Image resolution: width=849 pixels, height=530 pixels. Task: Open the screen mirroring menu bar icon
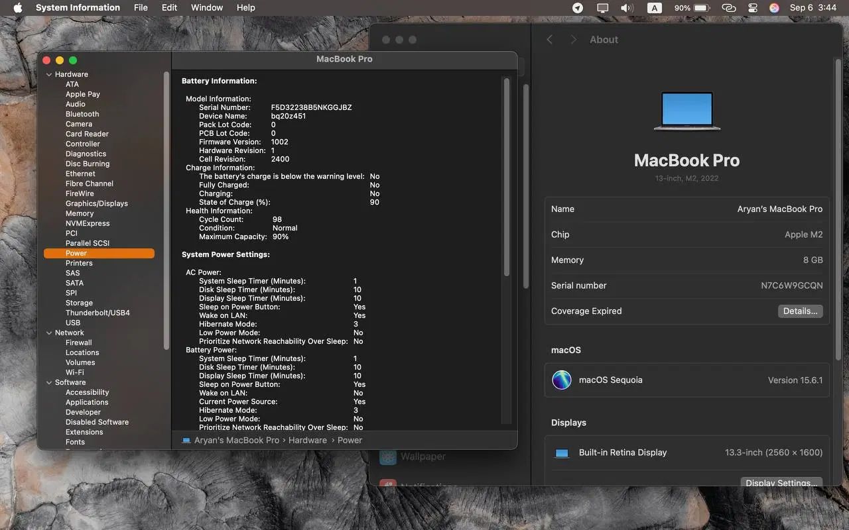tap(602, 8)
